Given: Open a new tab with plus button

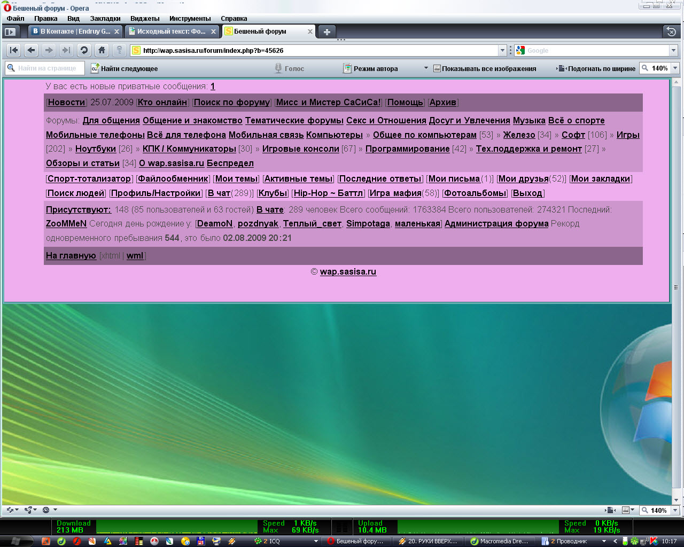Looking at the screenshot, I should pos(327,32).
